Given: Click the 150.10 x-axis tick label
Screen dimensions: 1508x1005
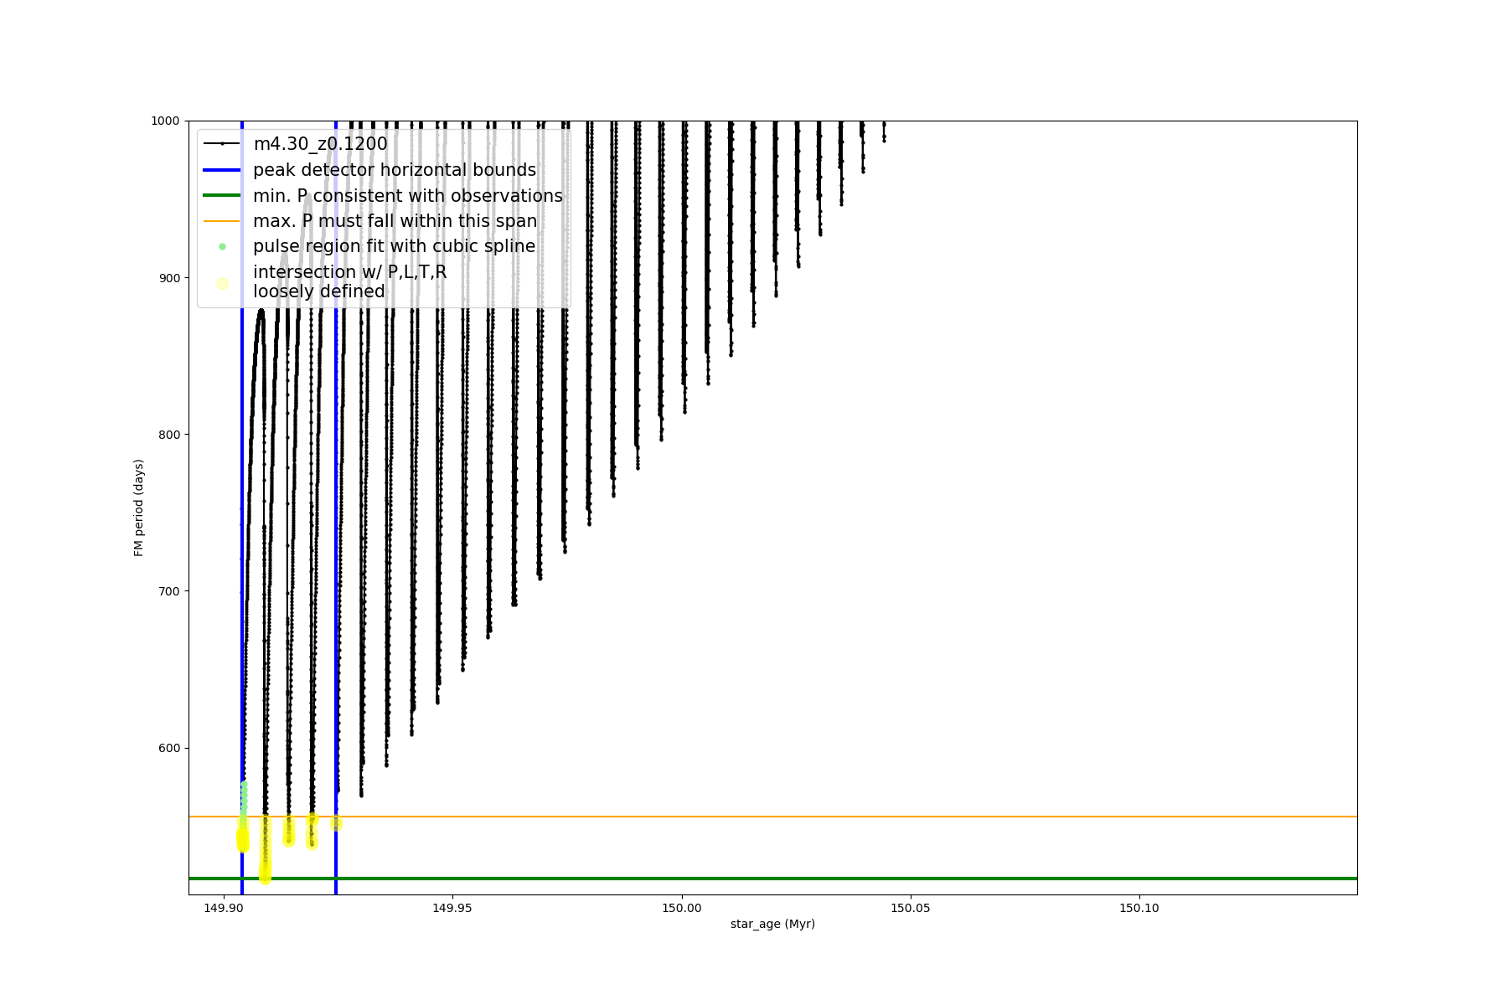Looking at the screenshot, I should 1139,908.
